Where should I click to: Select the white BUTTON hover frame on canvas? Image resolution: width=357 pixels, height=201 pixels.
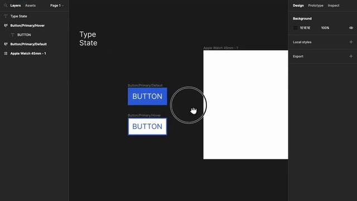coord(147,127)
